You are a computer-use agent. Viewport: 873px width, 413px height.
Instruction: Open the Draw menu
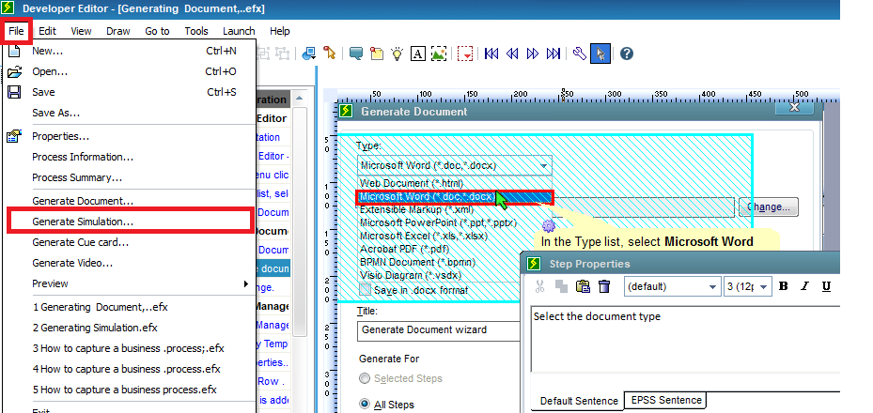pyautogui.click(x=117, y=31)
